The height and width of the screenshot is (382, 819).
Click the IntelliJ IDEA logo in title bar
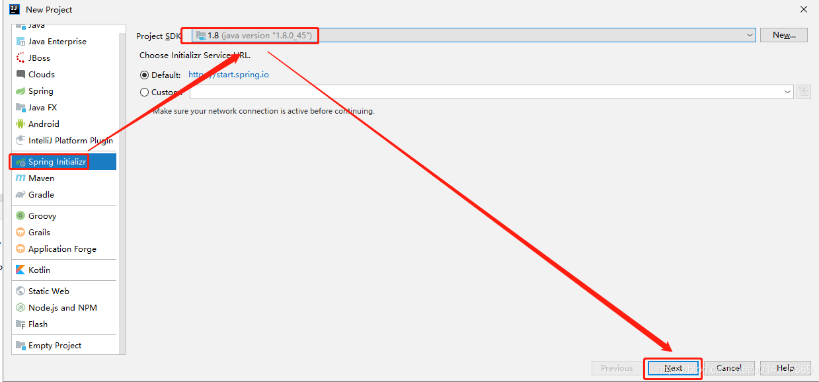(x=14, y=9)
